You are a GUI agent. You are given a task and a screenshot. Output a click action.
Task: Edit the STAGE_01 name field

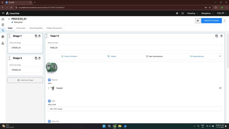[x=25, y=48]
